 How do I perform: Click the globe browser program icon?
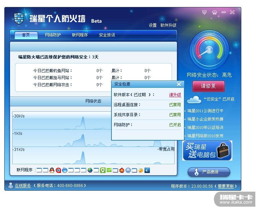tap(90, 170)
